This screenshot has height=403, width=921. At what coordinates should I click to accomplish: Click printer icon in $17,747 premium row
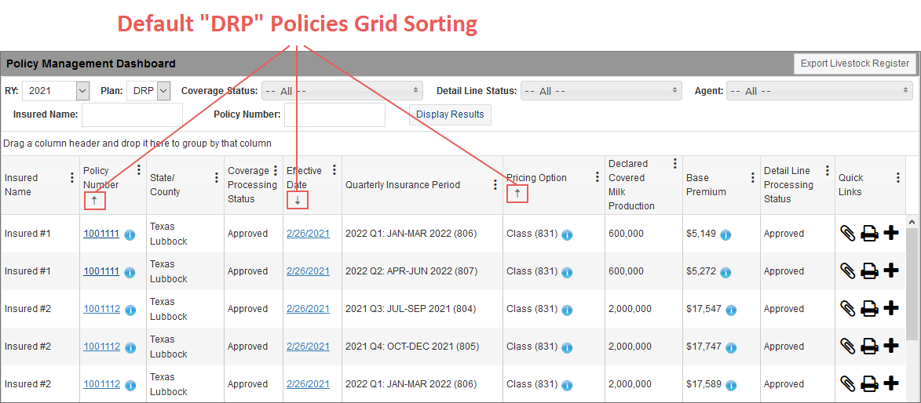[x=869, y=346]
